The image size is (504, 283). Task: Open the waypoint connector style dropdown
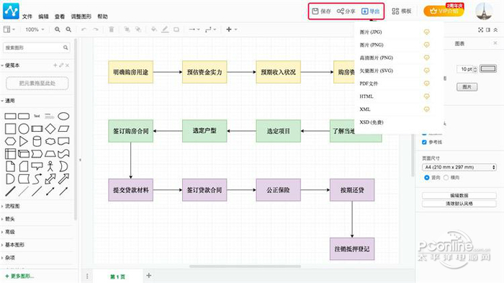(210, 30)
